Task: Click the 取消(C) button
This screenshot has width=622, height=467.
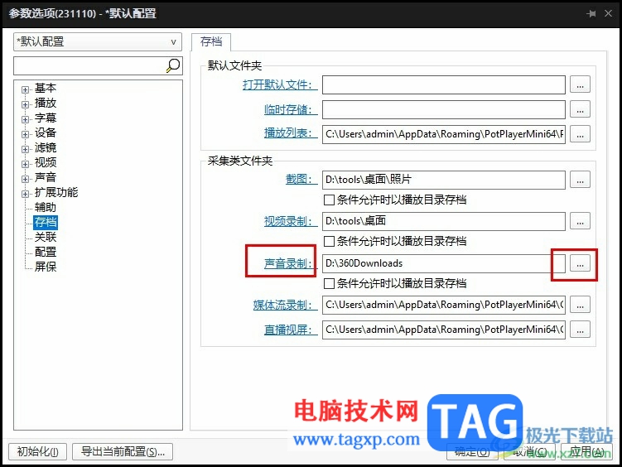Action: (529, 451)
